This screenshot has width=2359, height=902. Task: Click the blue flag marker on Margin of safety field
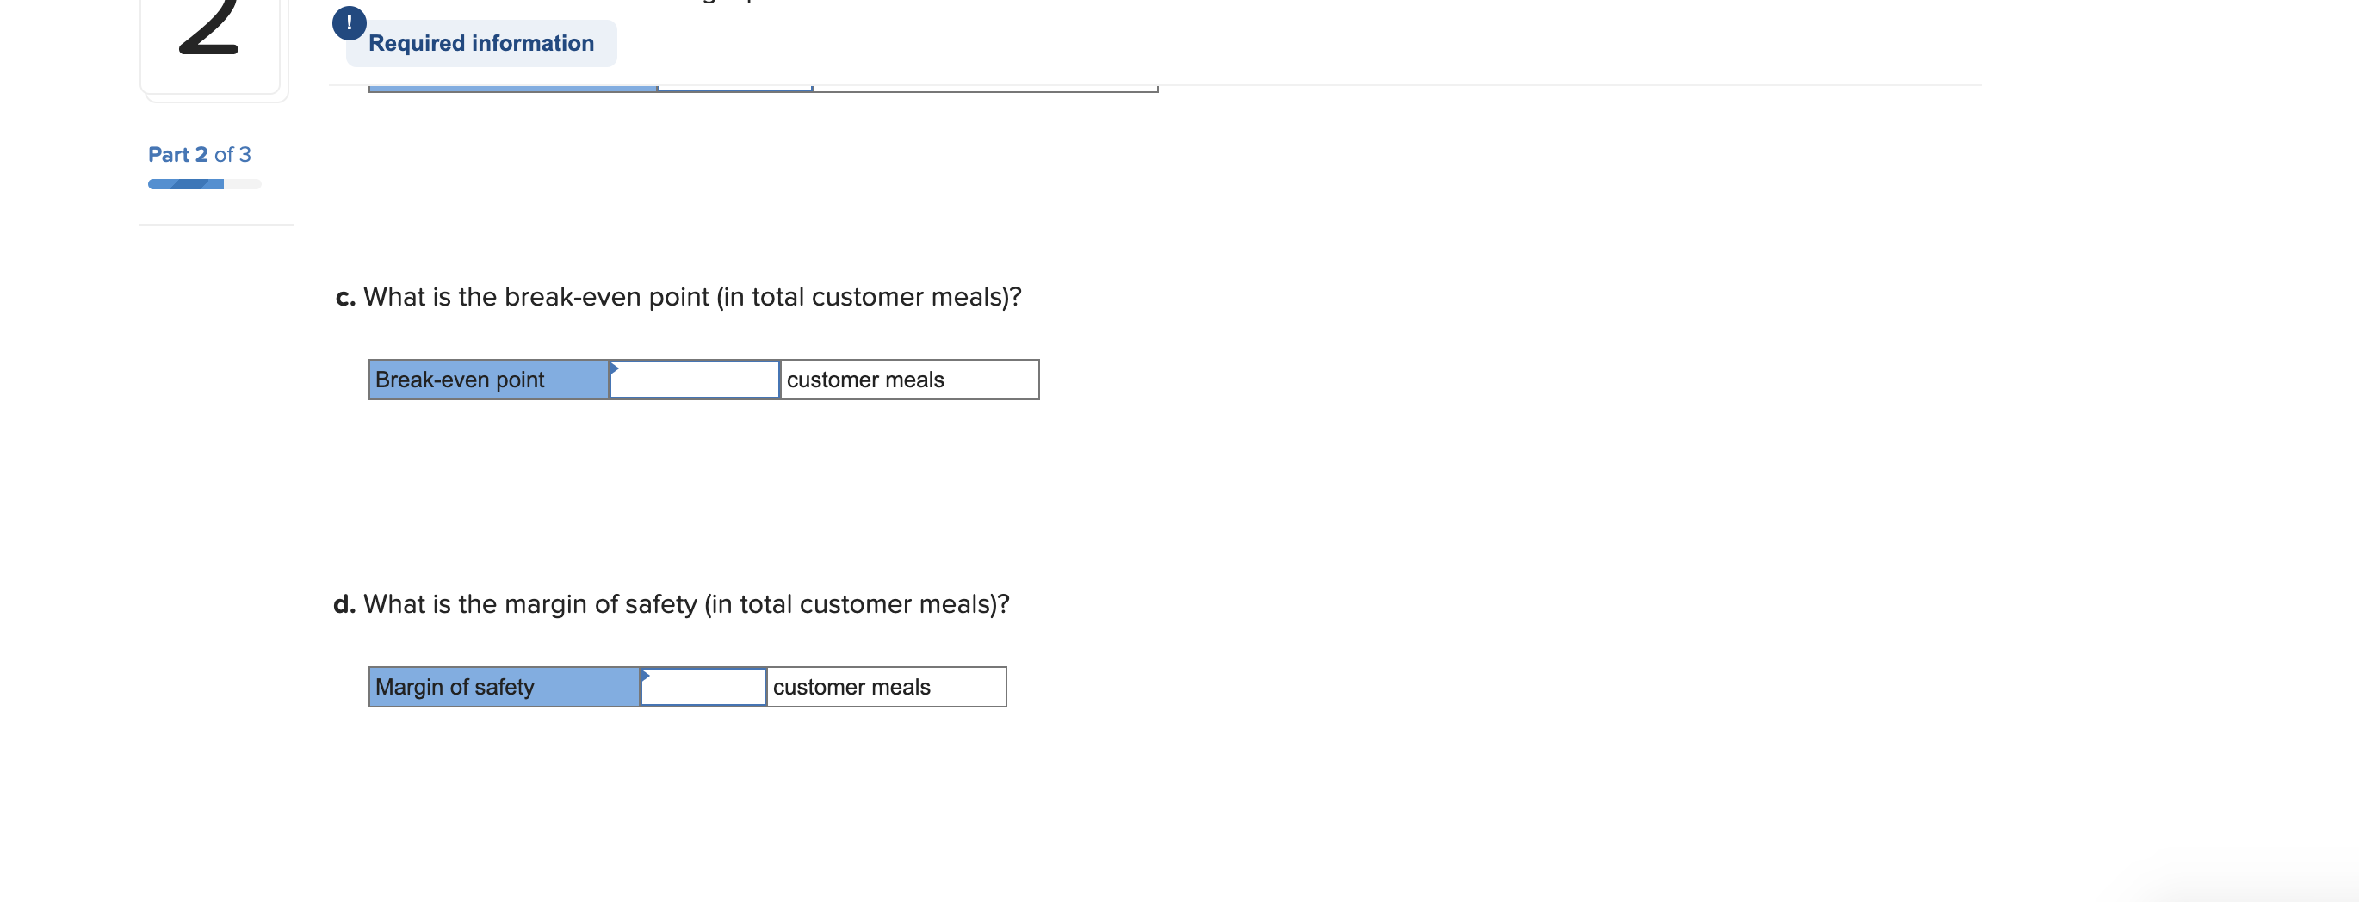point(647,678)
